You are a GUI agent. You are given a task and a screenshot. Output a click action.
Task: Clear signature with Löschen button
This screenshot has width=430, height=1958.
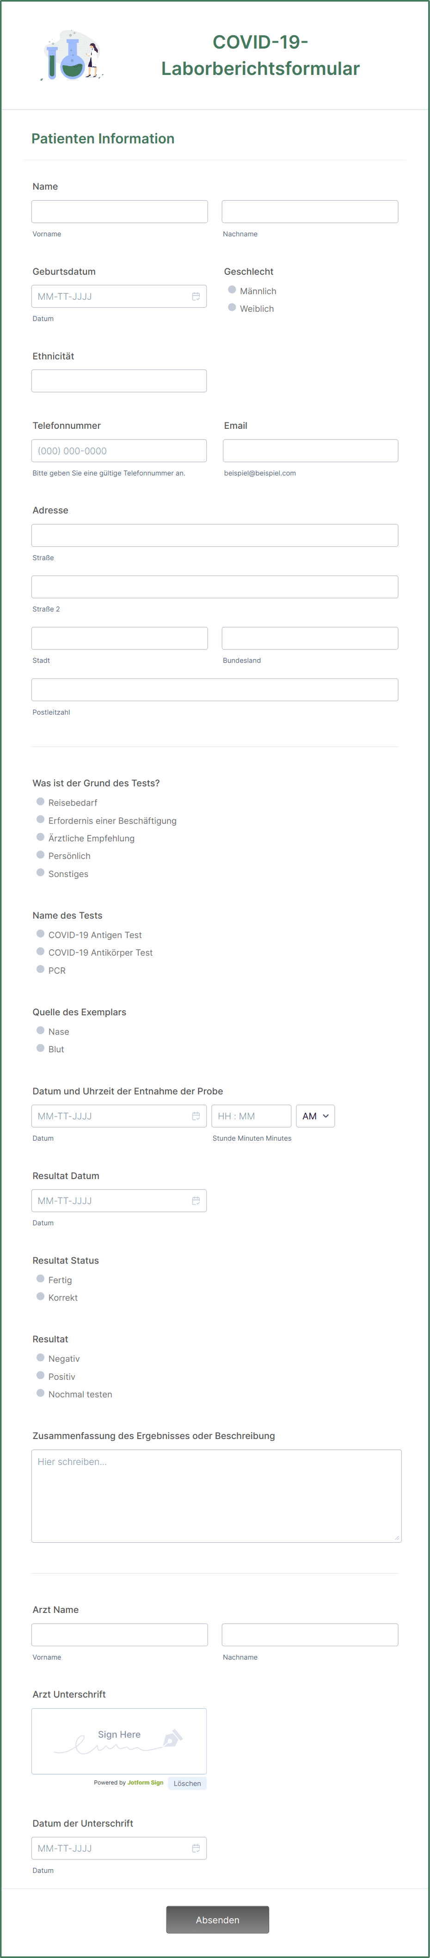(187, 1783)
